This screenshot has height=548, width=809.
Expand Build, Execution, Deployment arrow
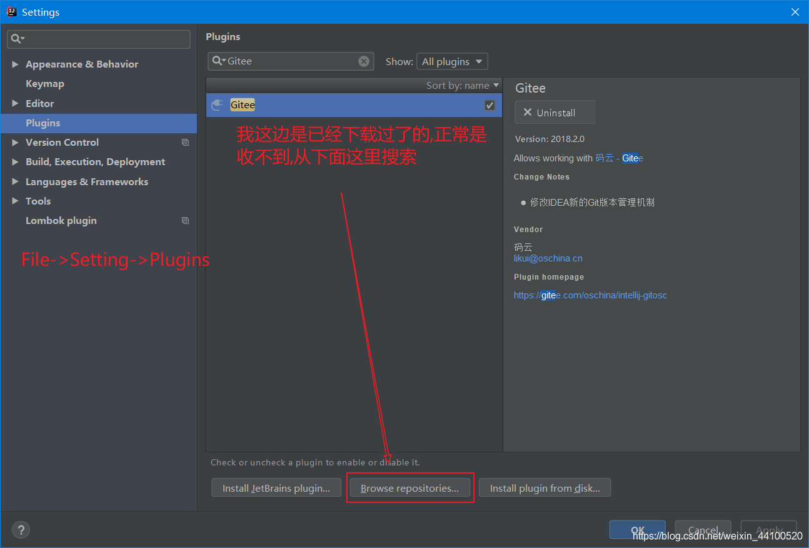click(15, 162)
